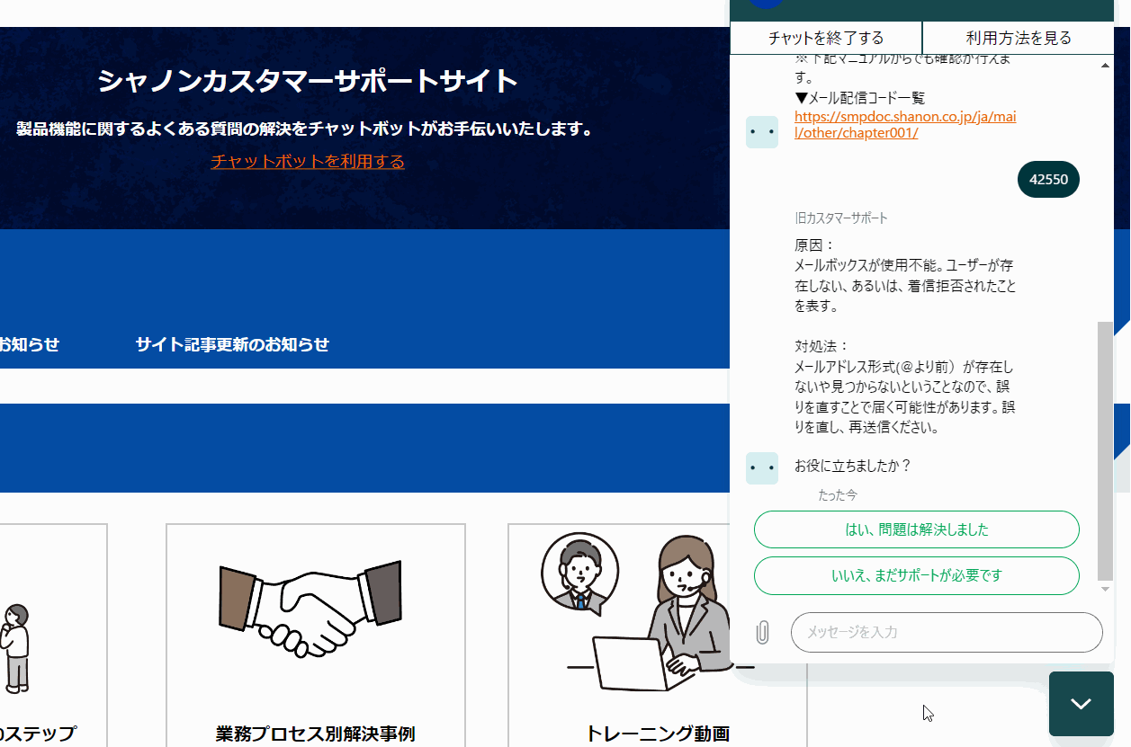Choose いいえ、まだサポートが必要です

pyautogui.click(x=916, y=575)
